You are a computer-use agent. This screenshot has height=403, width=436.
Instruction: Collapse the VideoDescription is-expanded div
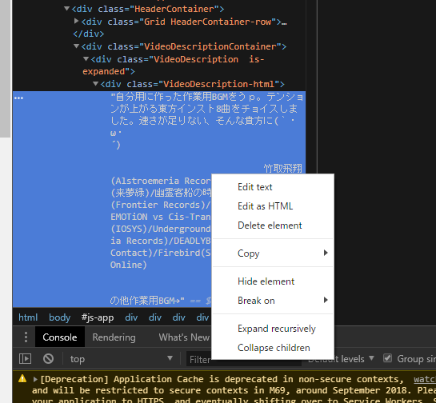[86, 59]
